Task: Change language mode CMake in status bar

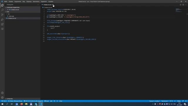Action: [x=179, y=101]
